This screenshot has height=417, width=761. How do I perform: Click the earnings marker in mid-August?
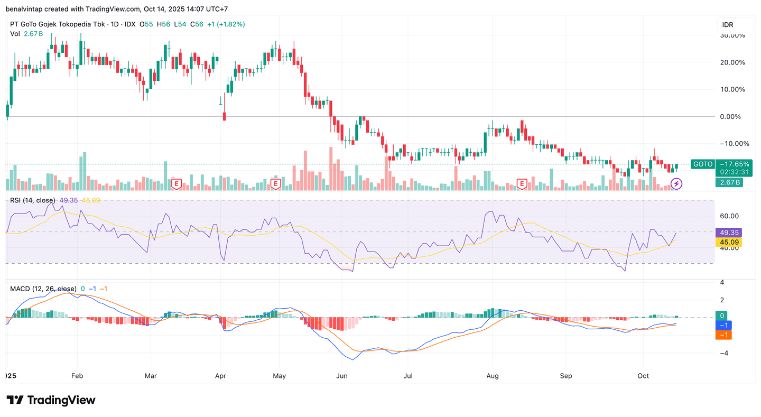522,184
